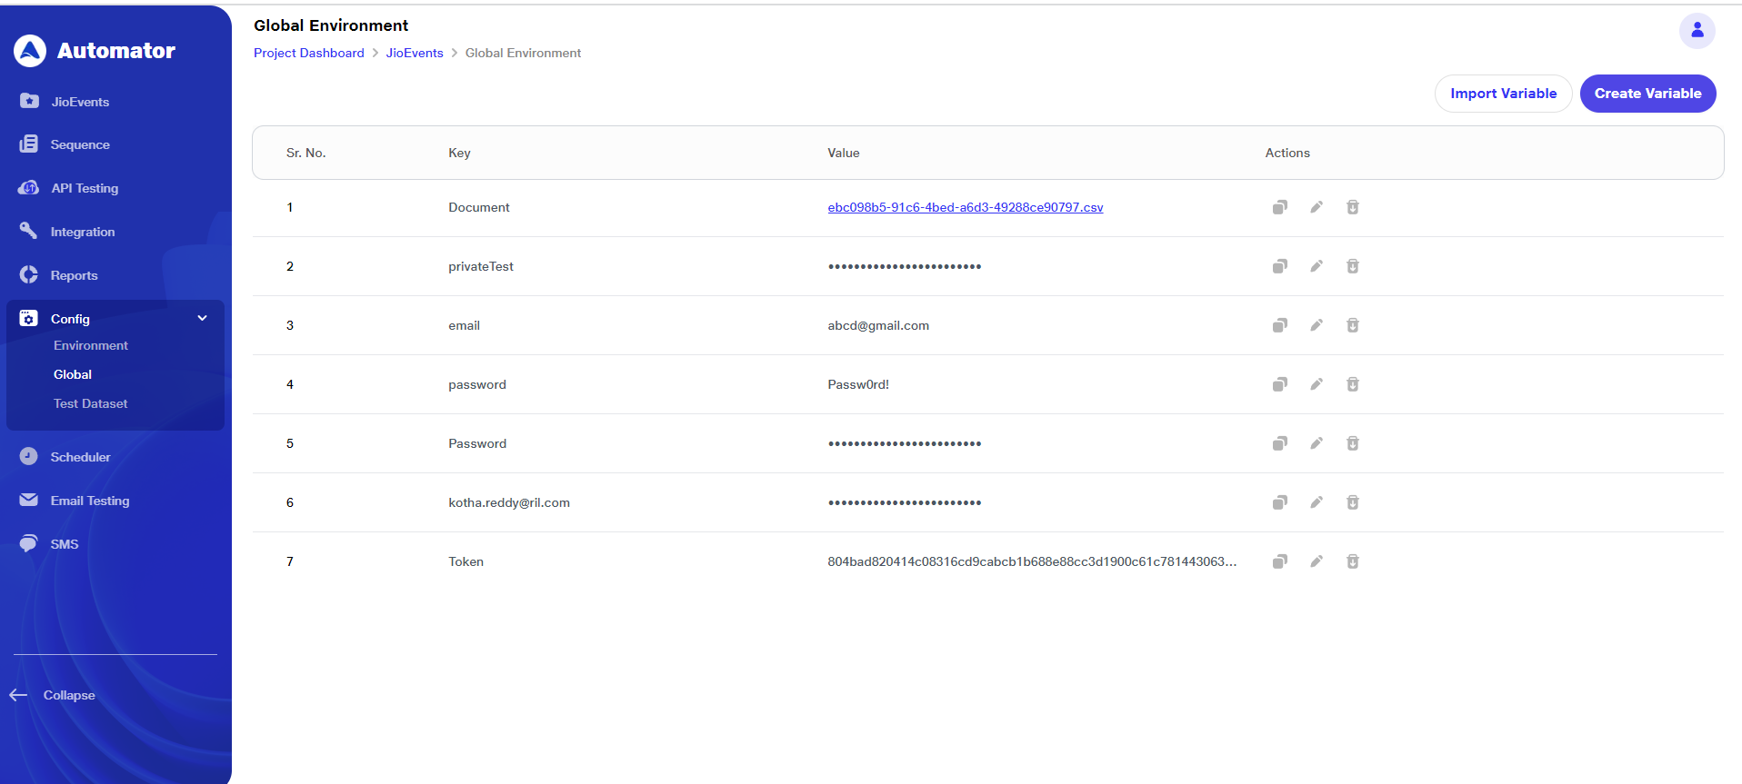
Task: Click the Actions column header
Action: pyautogui.click(x=1287, y=153)
